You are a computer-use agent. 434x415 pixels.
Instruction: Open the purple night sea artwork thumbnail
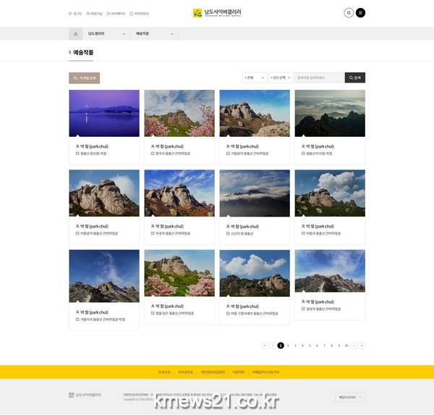(x=104, y=113)
